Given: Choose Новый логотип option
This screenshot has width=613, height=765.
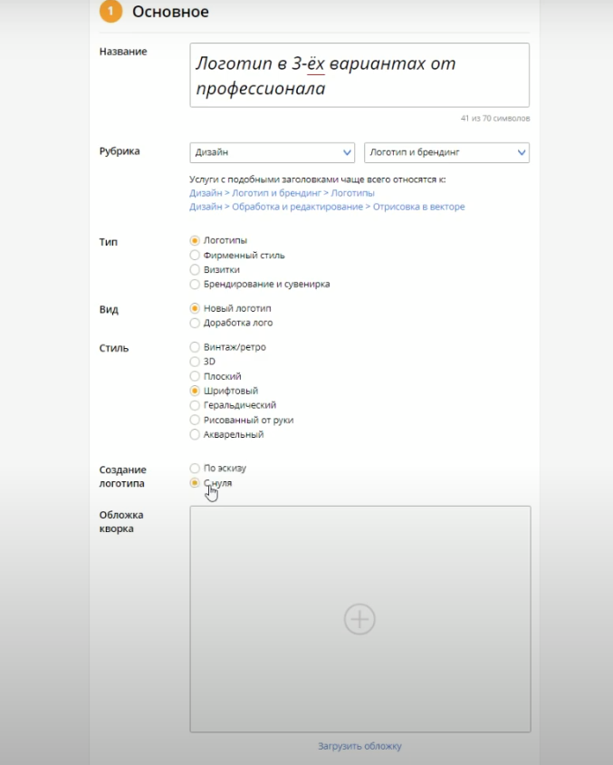Looking at the screenshot, I should pyautogui.click(x=195, y=309).
